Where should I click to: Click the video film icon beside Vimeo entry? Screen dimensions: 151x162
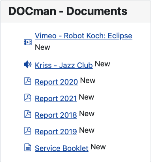click(x=28, y=42)
